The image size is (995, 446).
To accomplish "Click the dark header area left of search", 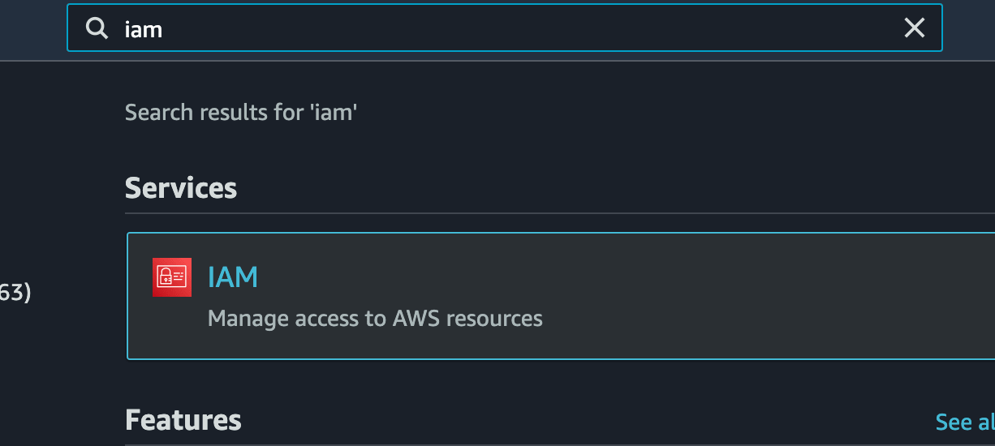I will tap(32, 29).
